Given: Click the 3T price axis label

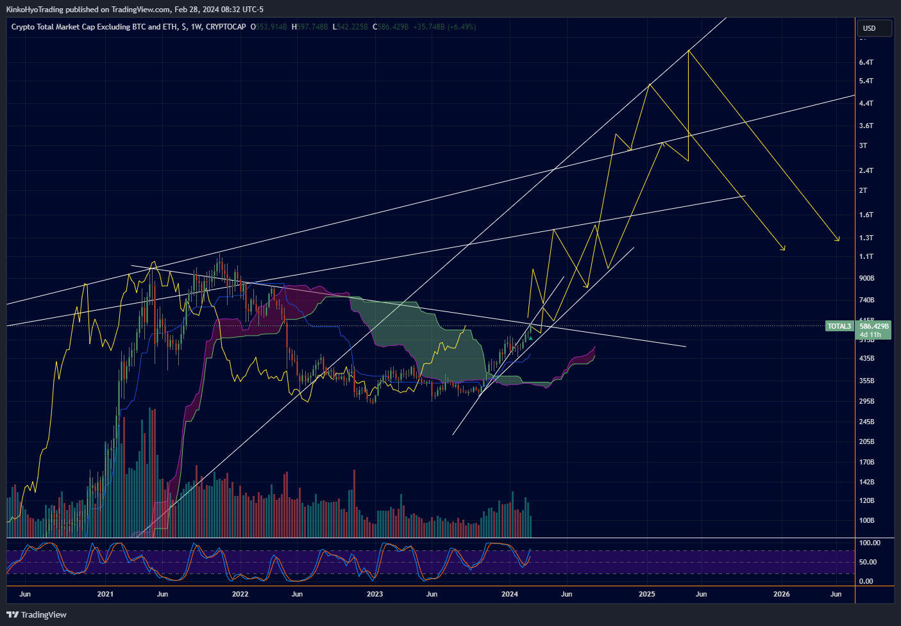Looking at the screenshot, I should pos(863,145).
